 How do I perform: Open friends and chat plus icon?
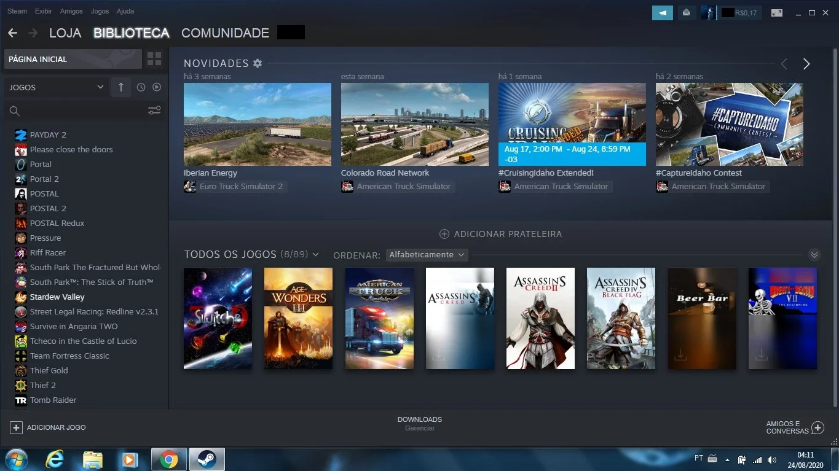[817, 427]
